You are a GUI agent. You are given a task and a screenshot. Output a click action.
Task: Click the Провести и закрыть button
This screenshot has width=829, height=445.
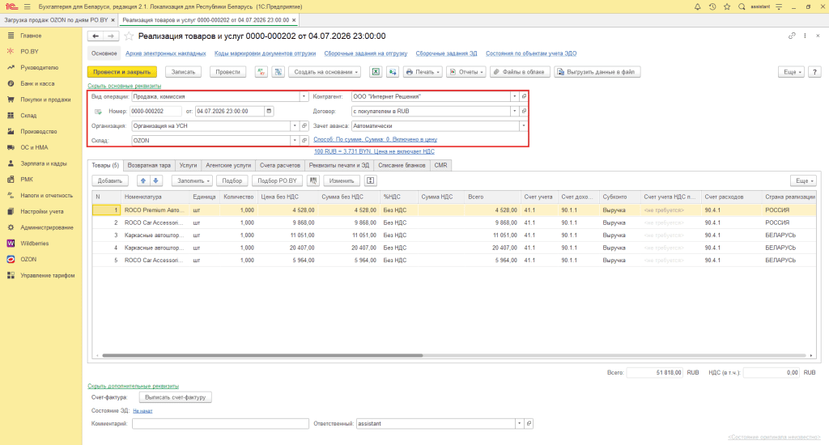tap(122, 72)
